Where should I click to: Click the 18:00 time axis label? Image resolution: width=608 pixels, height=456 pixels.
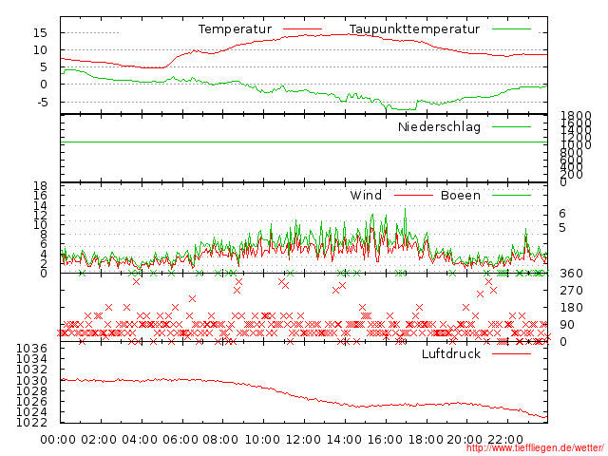pyautogui.click(x=426, y=440)
